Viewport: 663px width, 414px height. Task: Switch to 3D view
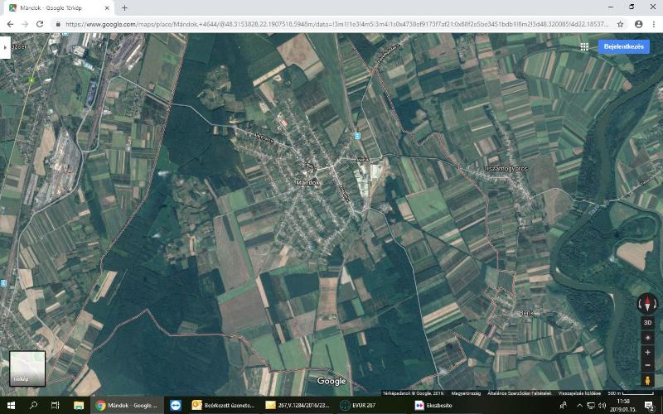[x=647, y=323]
